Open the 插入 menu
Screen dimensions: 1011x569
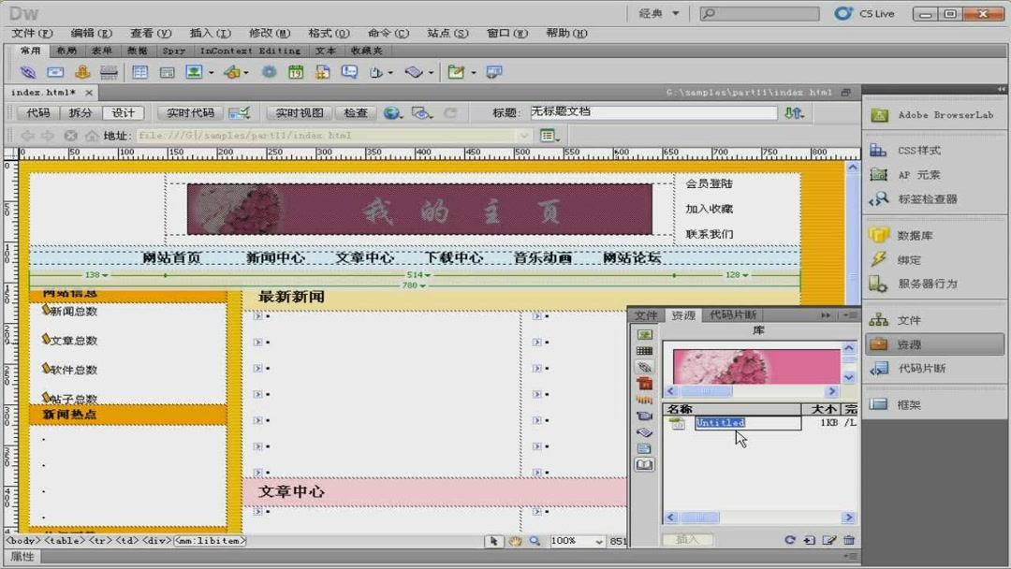[x=208, y=33]
